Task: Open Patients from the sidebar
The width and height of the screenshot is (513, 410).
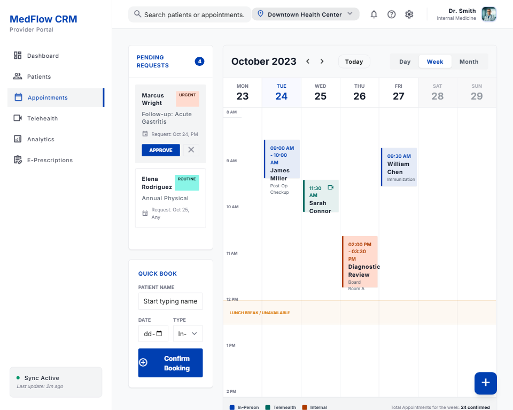Action: coord(56,77)
